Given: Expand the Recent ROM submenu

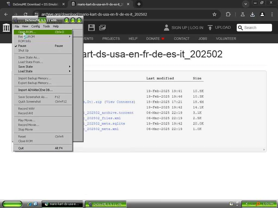Looking at the screenshot, I should (43, 37).
